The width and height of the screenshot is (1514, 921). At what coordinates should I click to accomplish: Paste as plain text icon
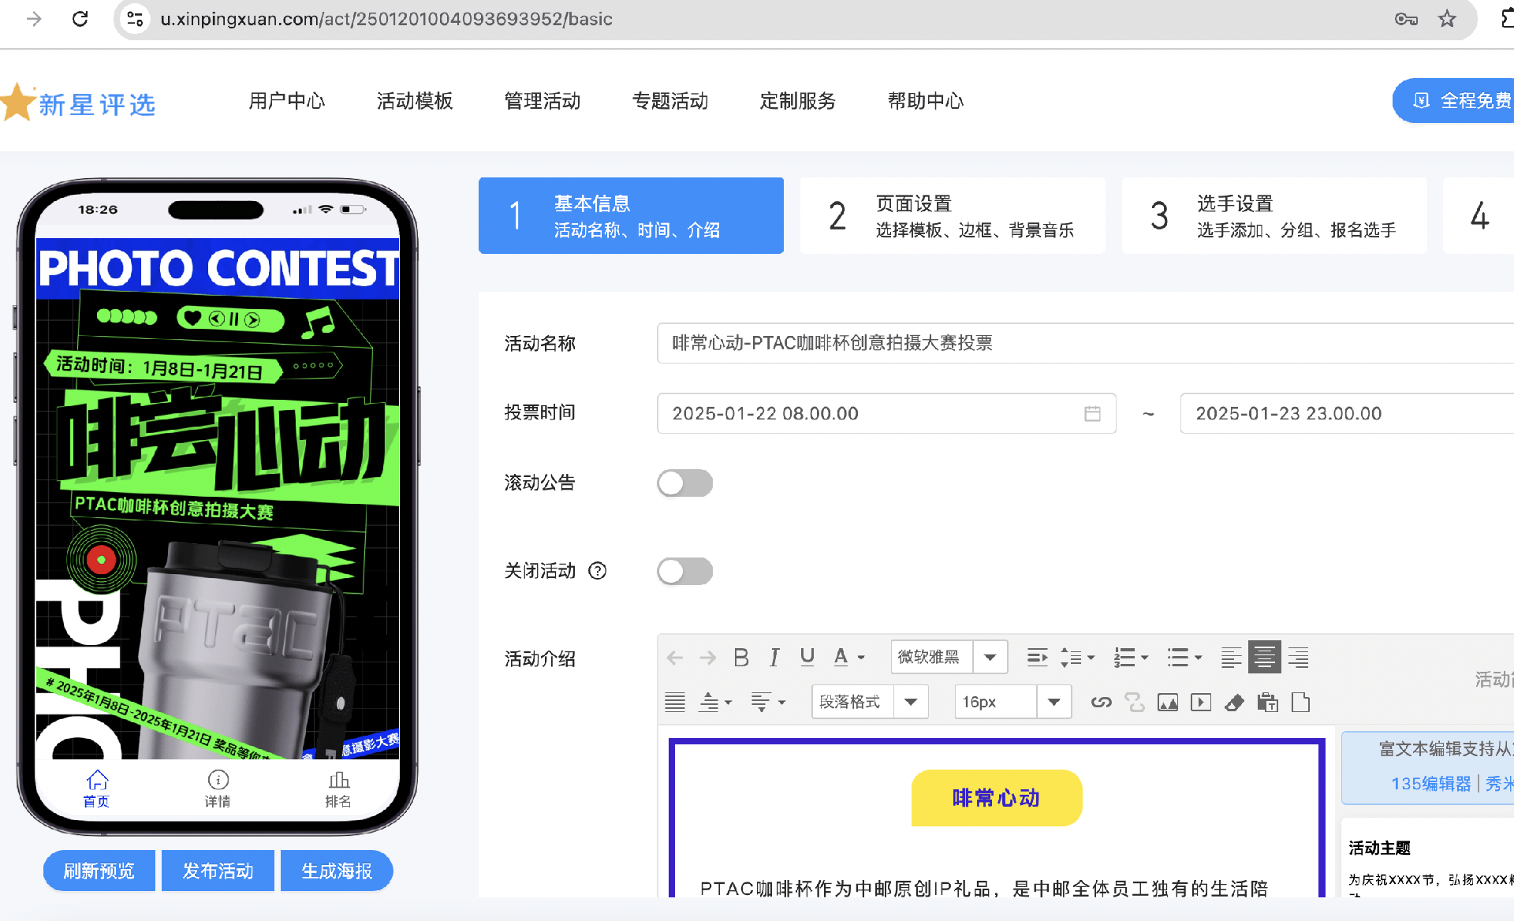1267,702
